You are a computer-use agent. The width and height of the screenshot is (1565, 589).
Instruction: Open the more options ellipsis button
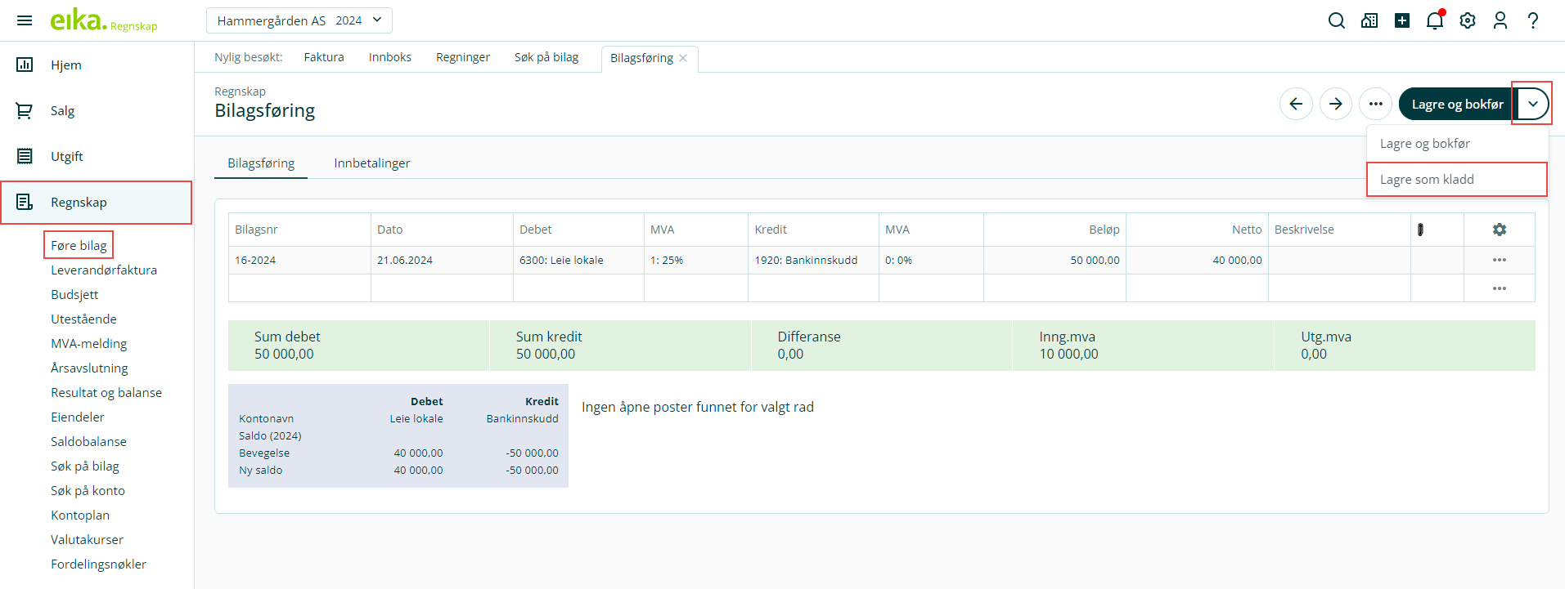pyautogui.click(x=1376, y=104)
